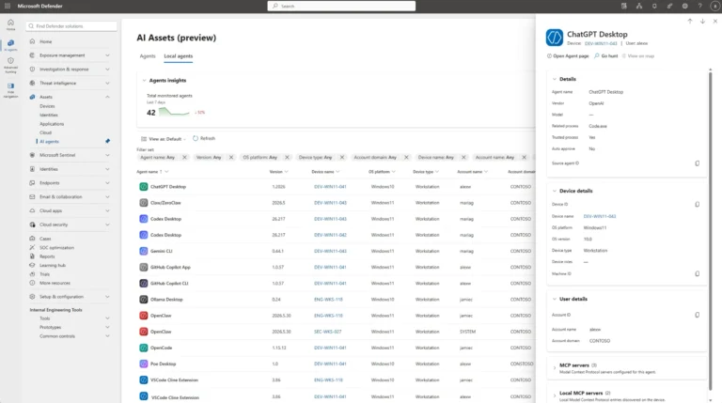Open SEC-WKS-027 device link
The image size is (722, 403).
(328, 332)
